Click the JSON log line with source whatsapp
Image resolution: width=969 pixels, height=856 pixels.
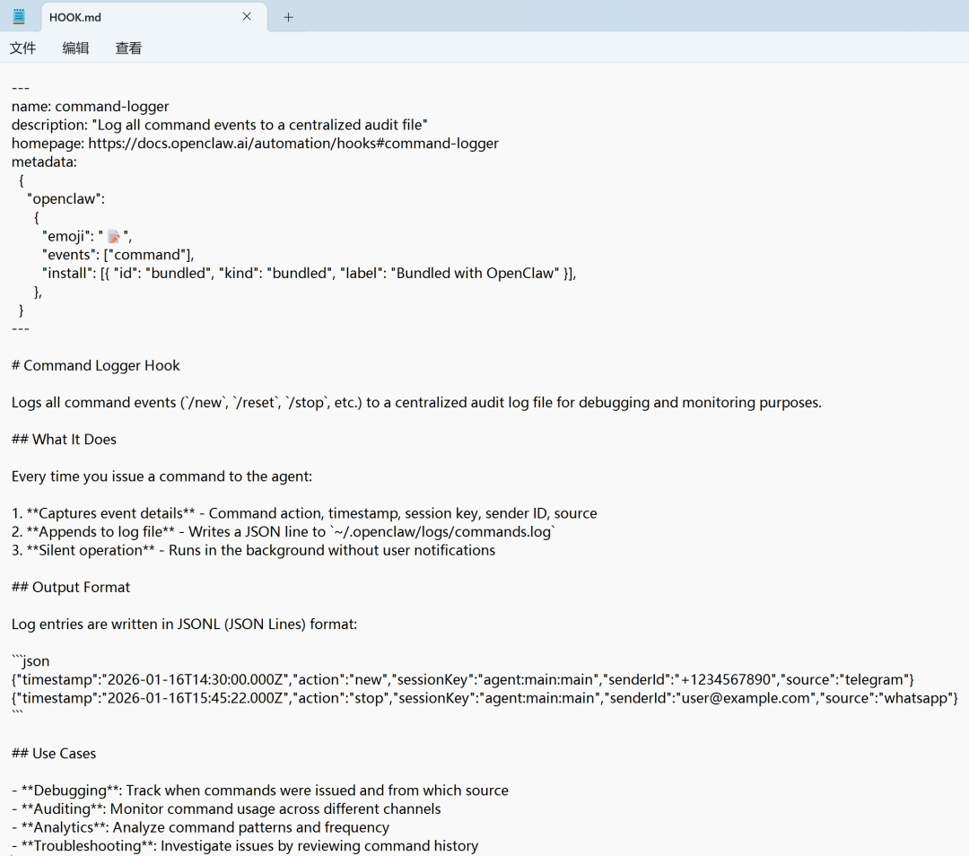[x=484, y=698]
